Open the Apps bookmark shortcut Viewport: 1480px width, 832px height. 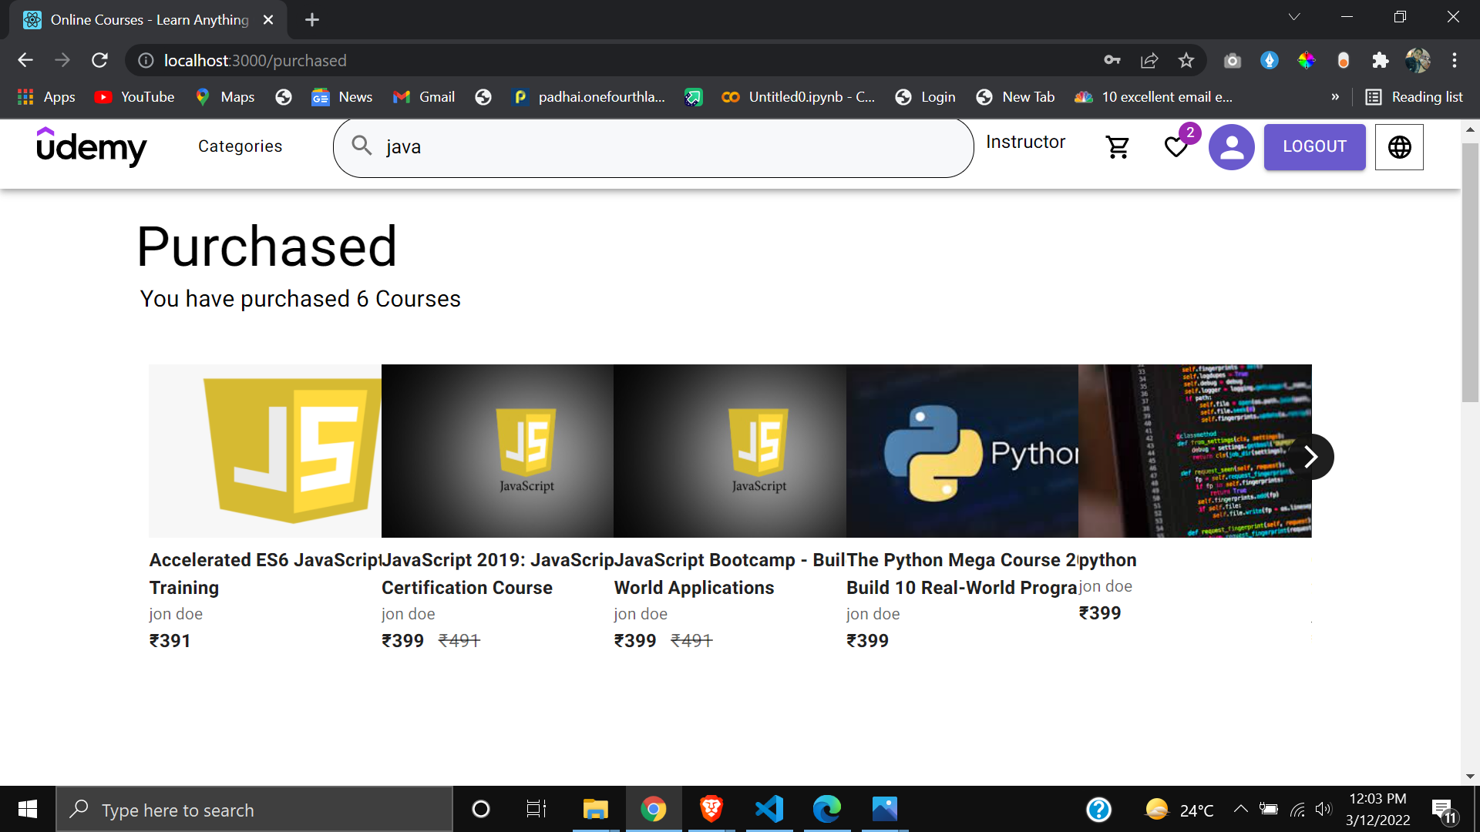[47, 97]
